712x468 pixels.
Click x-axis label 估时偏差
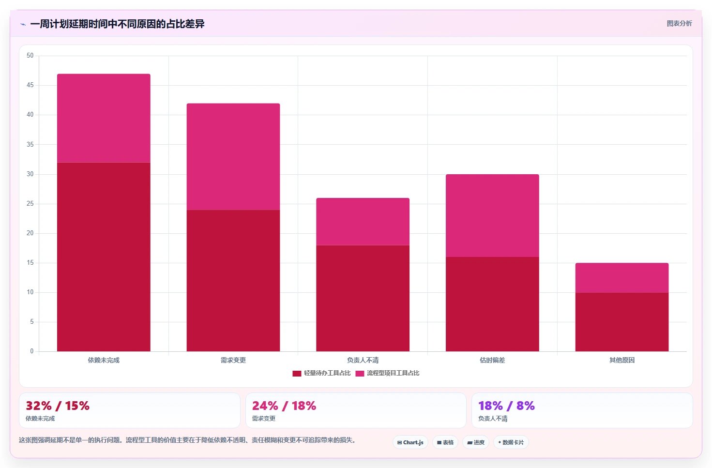point(492,360)
